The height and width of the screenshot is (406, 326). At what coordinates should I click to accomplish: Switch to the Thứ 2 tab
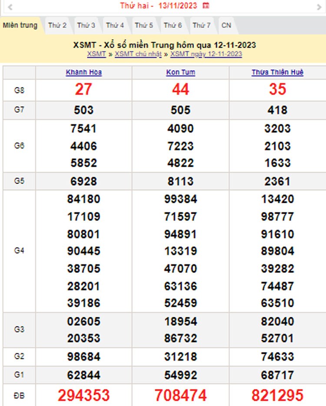(57, 25)
